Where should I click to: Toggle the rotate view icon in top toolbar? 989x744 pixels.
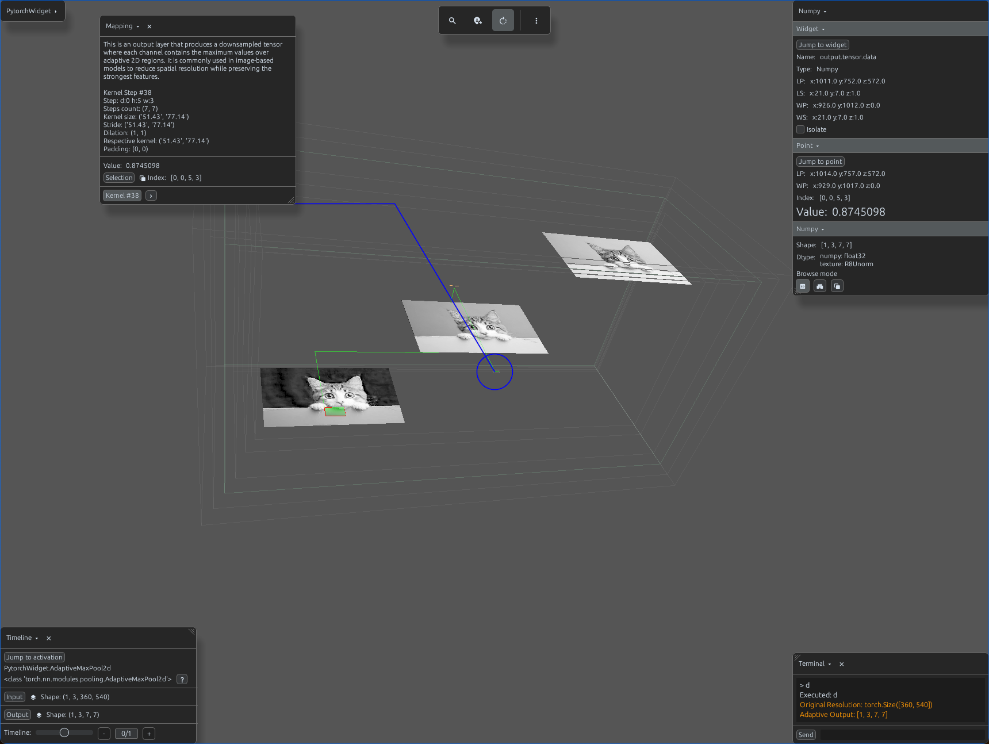[503, 21]
